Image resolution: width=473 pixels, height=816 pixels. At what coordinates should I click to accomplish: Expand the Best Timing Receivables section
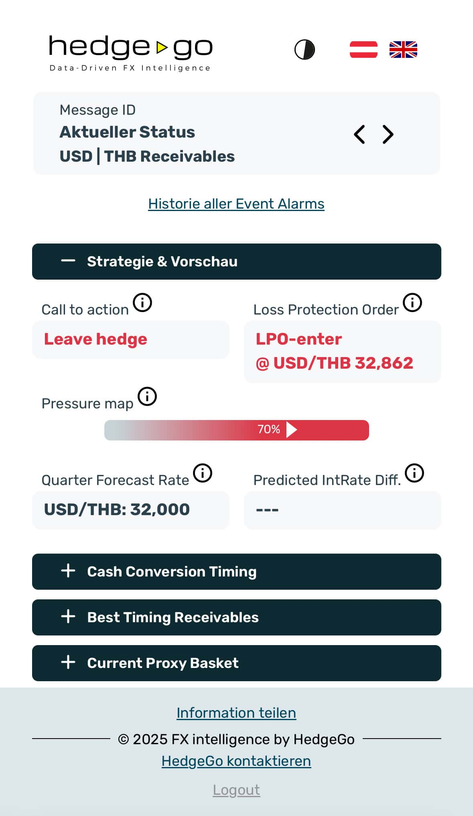[x=236, y=617]
